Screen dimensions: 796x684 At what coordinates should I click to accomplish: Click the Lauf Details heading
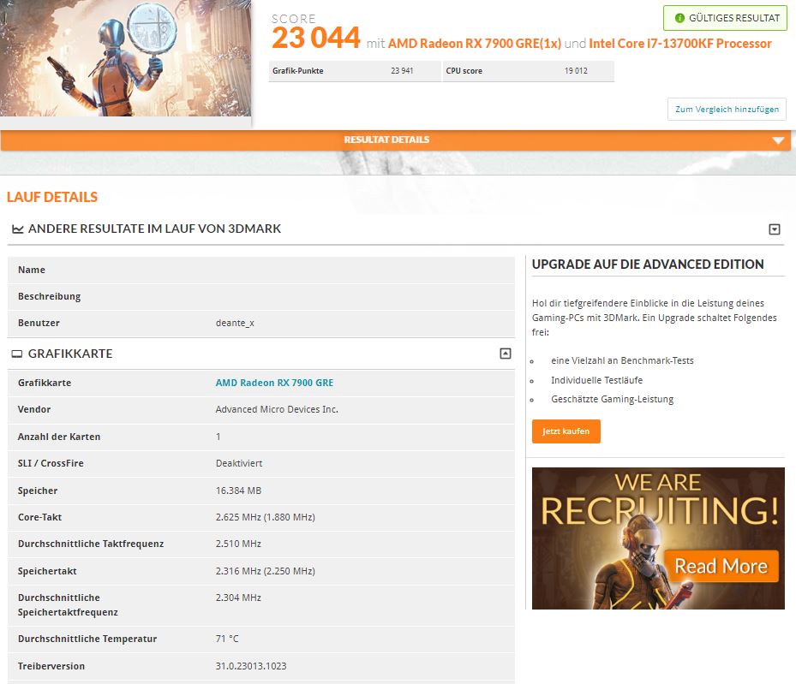point(51,197)
